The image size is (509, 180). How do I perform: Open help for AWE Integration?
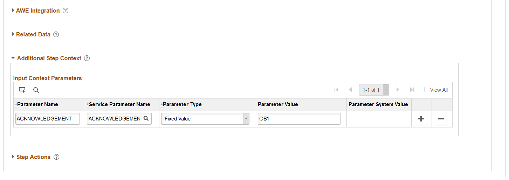pyautogui.click(x=66, y=11)
